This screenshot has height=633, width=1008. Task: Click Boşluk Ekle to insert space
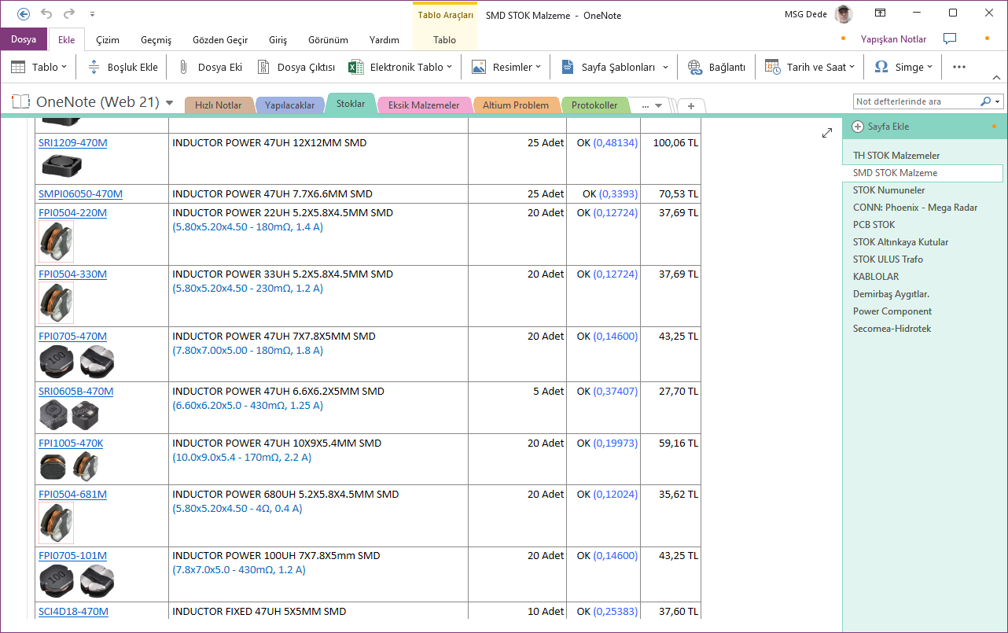(x=123, y=67)
